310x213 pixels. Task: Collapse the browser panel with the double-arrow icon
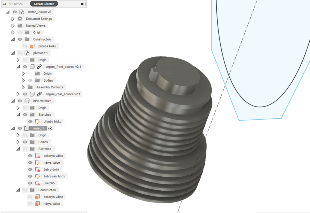pos(4,4)
